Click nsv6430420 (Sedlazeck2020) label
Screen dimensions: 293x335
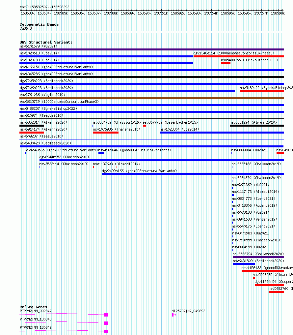45,143
